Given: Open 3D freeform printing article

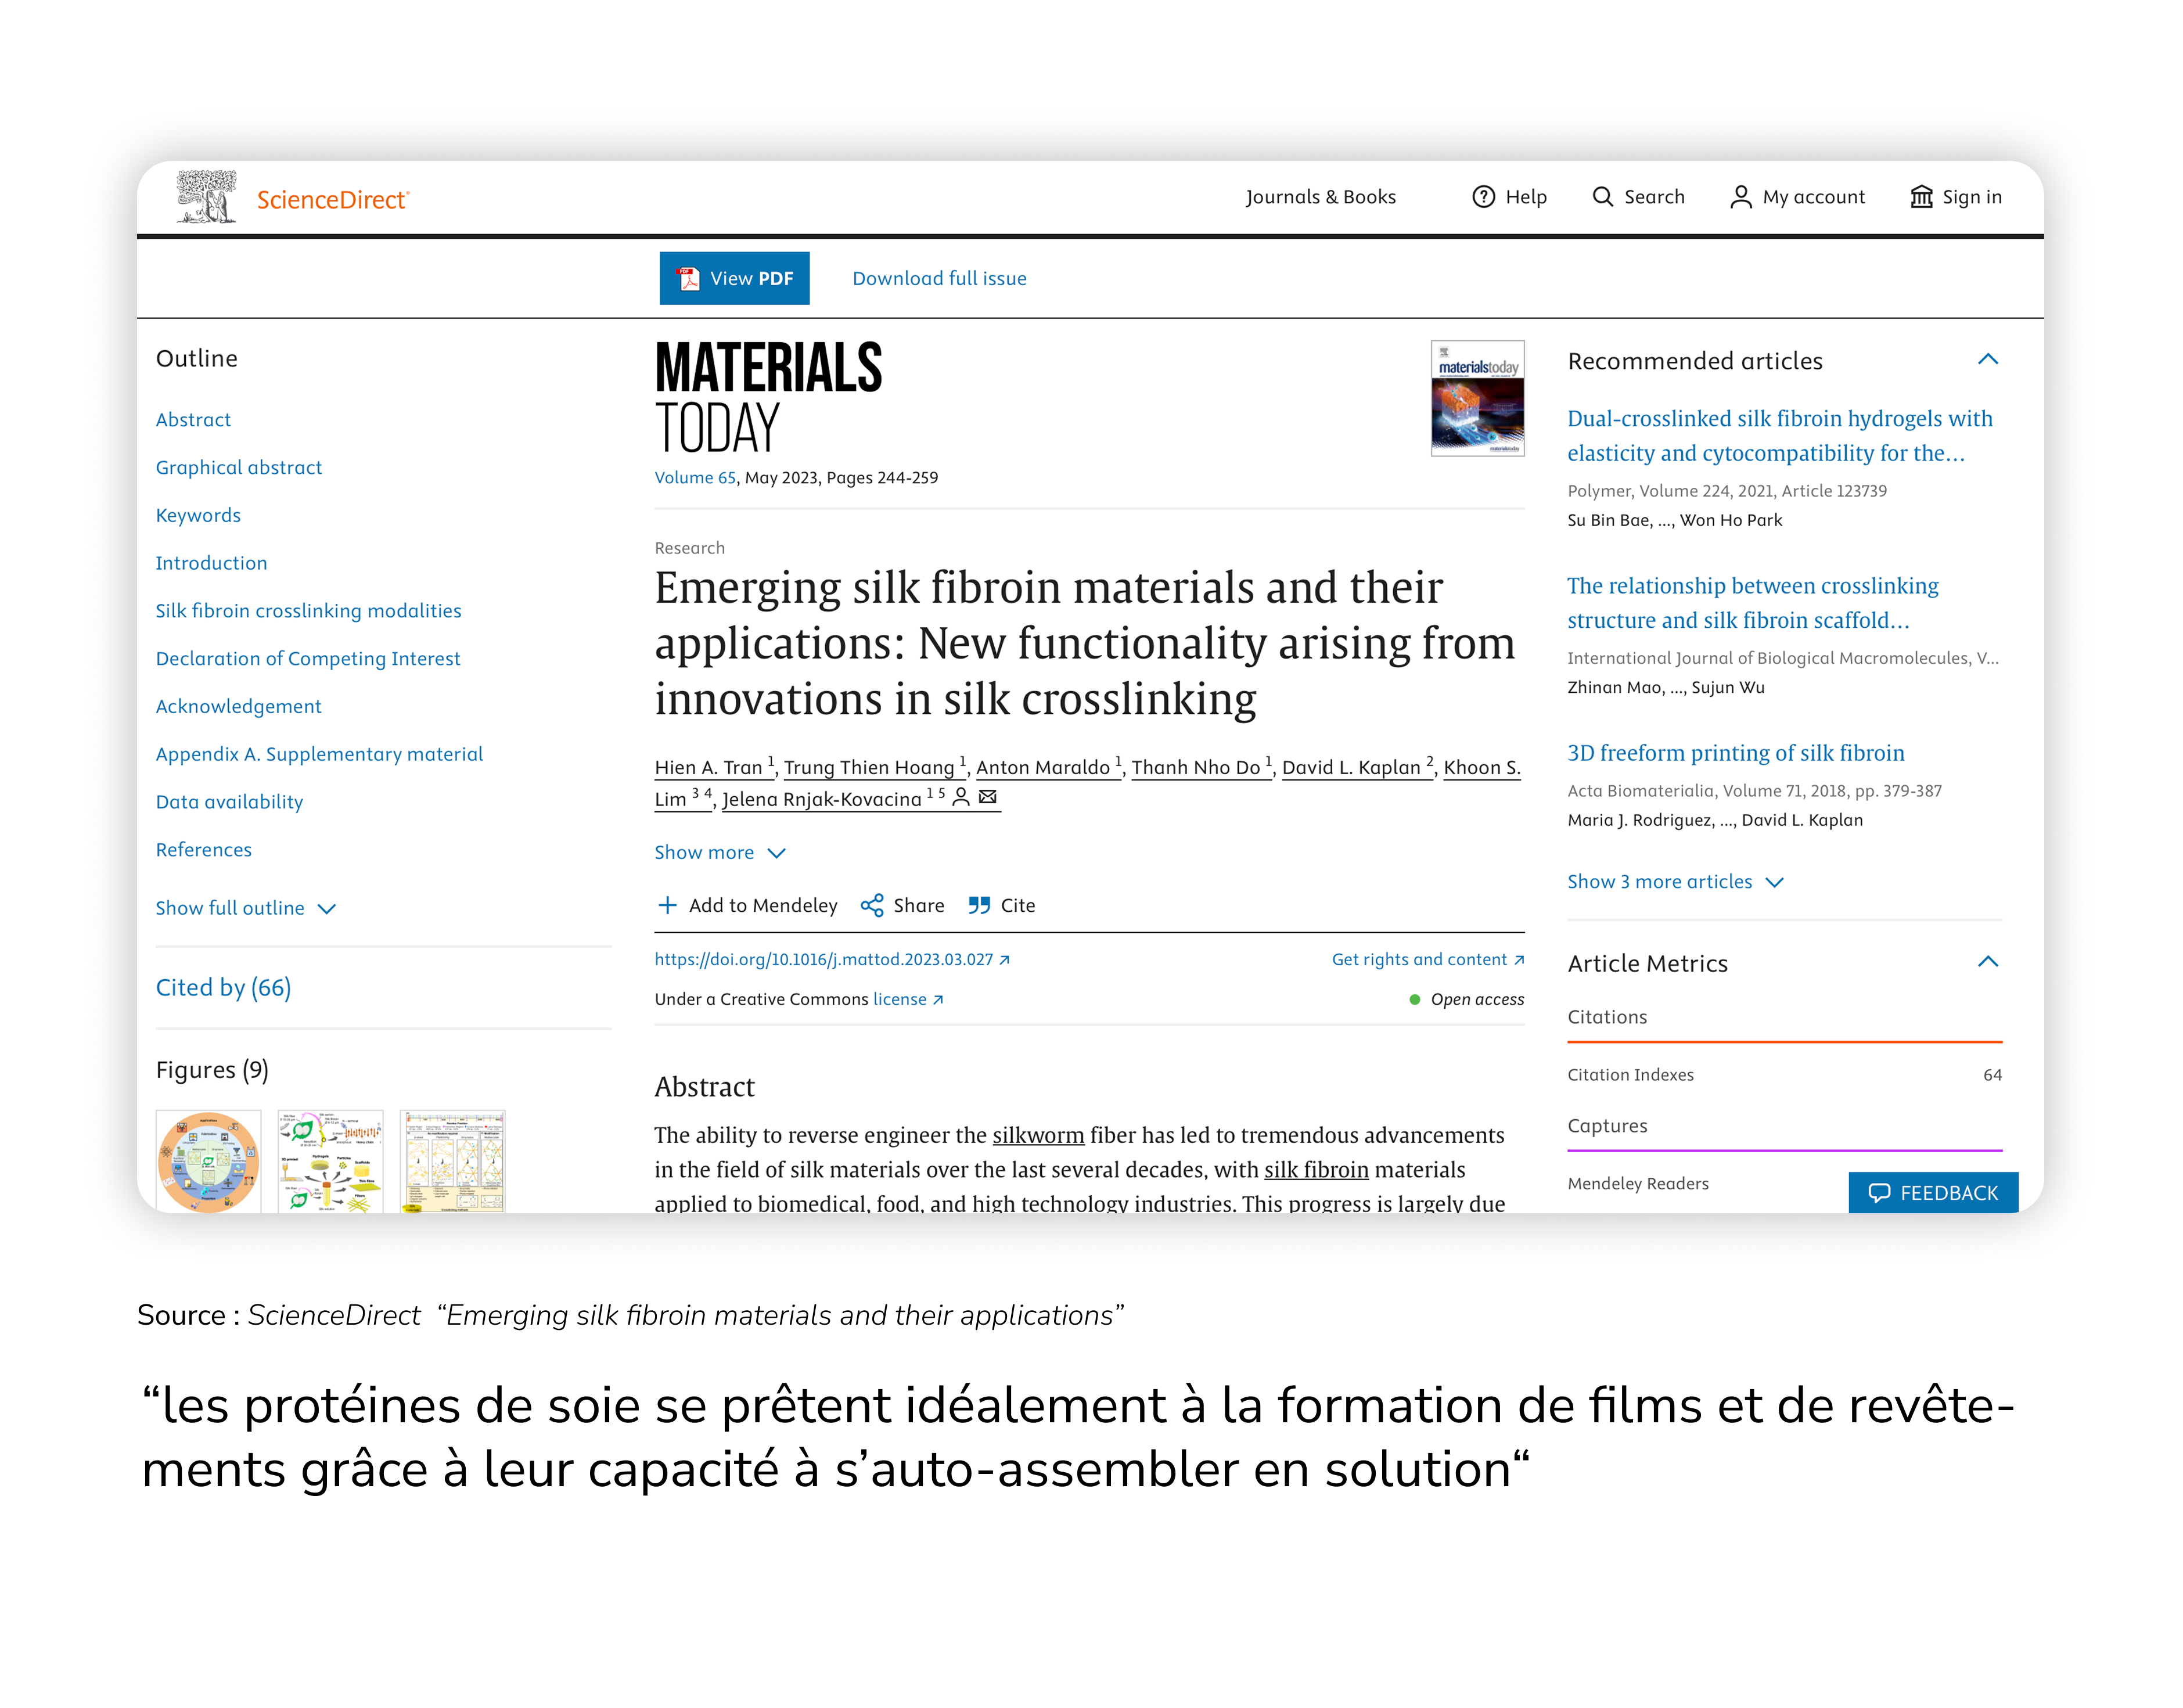Looking at the screenshot, I should coord(1735,753).
